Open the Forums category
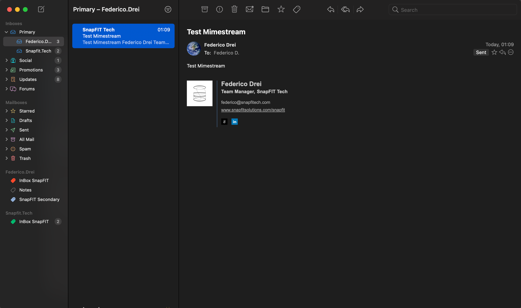The width and height of the screenshot is (521, 308). (x=34, y=89)
